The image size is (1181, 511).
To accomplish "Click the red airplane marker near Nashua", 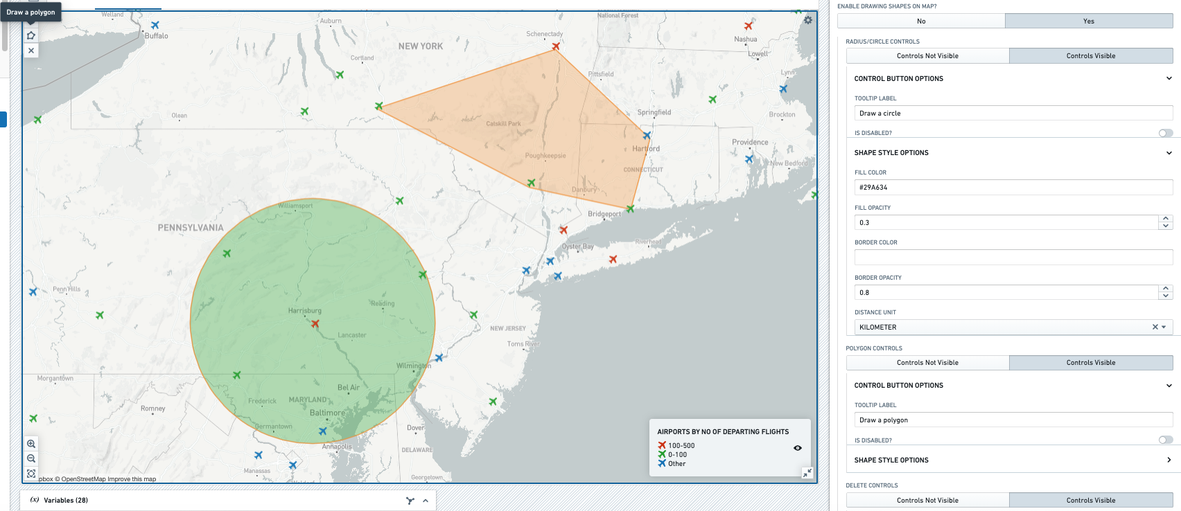I will pos(748,26).
